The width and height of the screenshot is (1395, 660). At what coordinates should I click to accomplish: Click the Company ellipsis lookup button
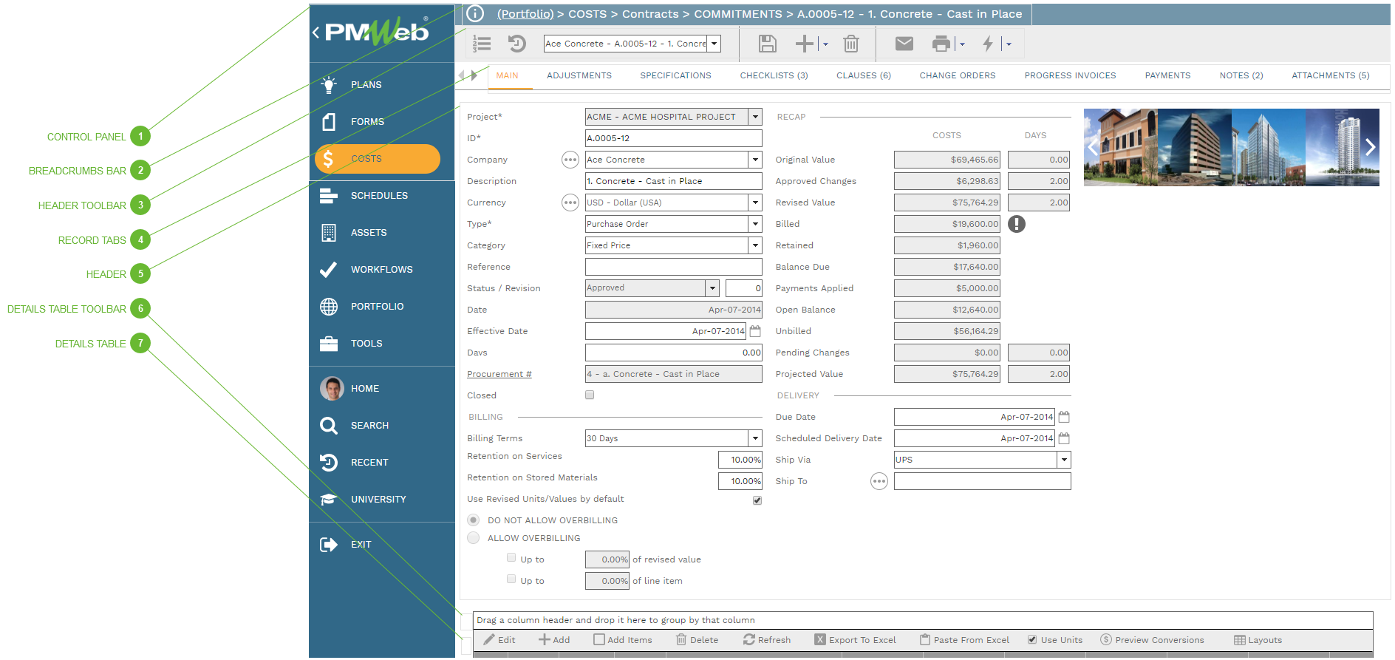[x=570, y=160]
